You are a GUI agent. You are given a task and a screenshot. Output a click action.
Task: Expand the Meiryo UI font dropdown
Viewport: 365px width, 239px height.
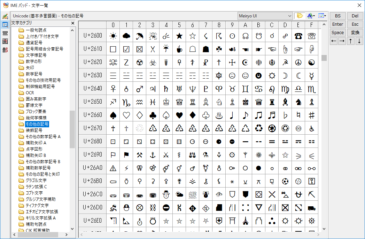pyautogui.click(x=290, y=16)
